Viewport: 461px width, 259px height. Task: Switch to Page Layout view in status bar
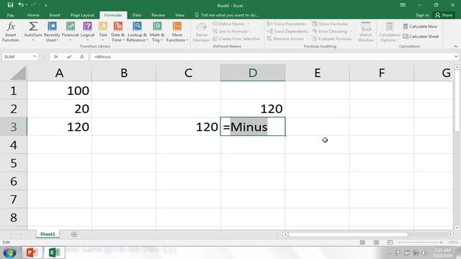[376, 242]
